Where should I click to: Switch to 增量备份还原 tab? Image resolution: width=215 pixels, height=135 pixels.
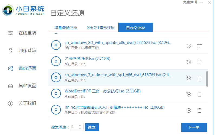point(66,28)
